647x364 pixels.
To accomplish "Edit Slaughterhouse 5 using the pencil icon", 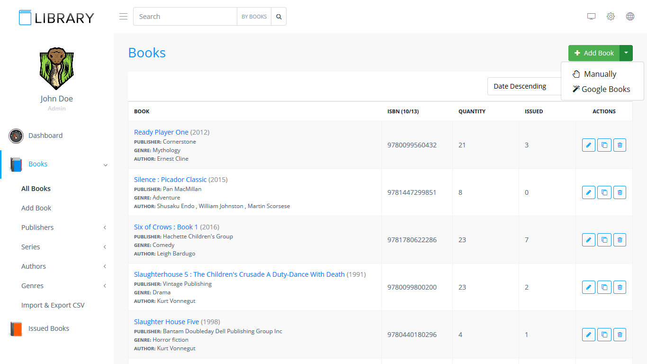I will 588,287.
